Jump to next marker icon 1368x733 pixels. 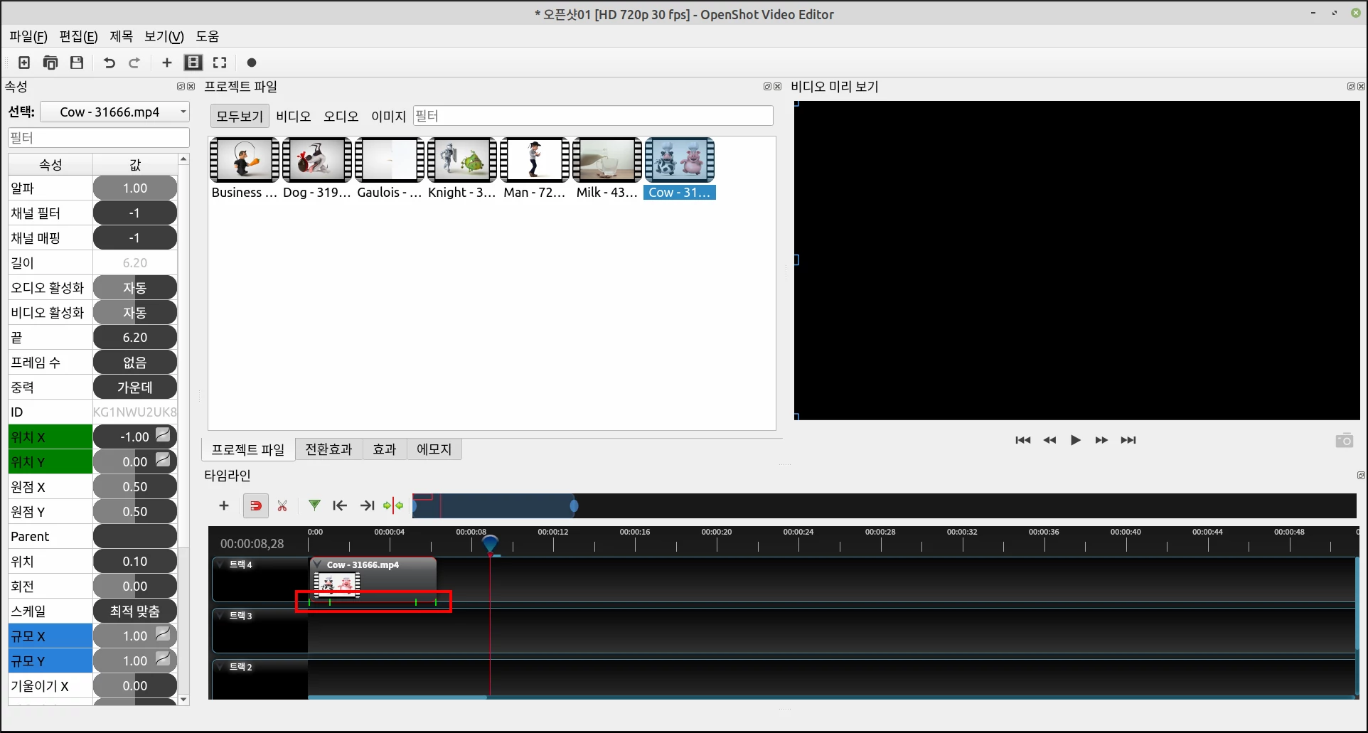pyautogui.click(x=367, y=505)
